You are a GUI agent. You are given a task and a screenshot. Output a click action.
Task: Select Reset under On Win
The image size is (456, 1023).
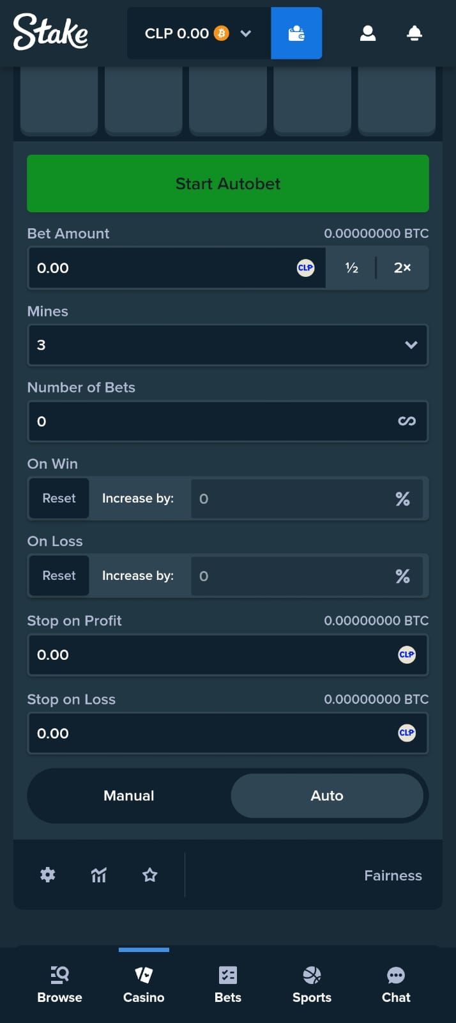click(59, 499)
